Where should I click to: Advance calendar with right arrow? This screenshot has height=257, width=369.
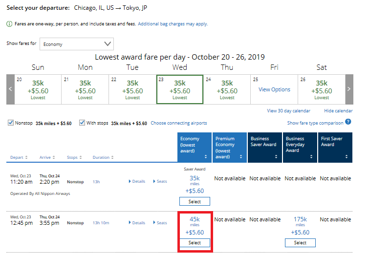coord(349,89)
